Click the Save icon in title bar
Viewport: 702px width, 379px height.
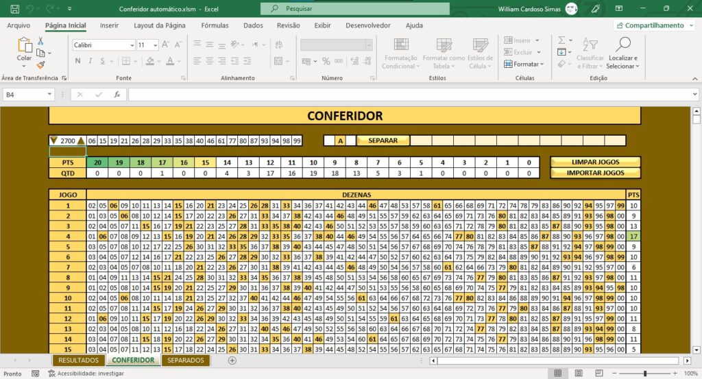[x=15, y=8]
